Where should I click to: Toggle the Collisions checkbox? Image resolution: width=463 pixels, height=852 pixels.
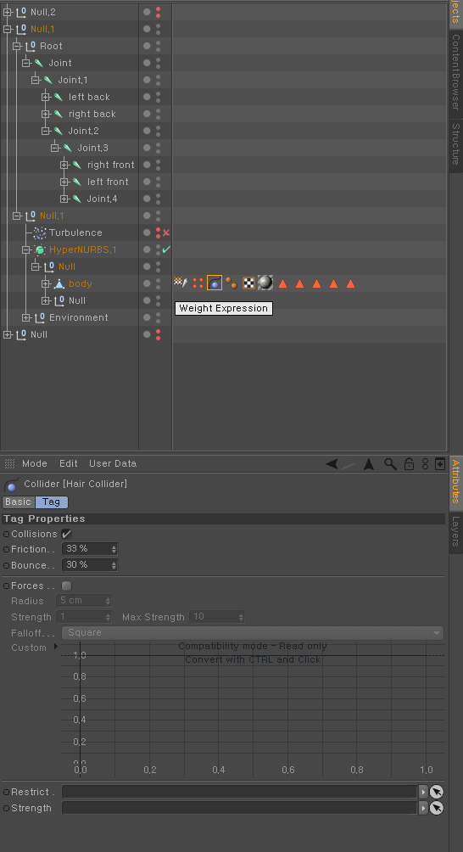66,534
